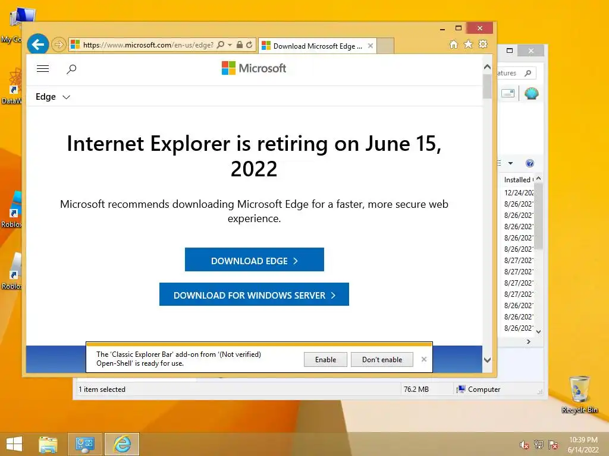The height and width of the screenshot is (456, 609).
Task: Click the muted volume tray icon
Action: 525,445
